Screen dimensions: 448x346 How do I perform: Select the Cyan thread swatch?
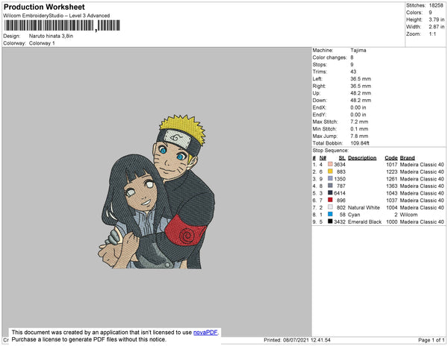point(330,214)
